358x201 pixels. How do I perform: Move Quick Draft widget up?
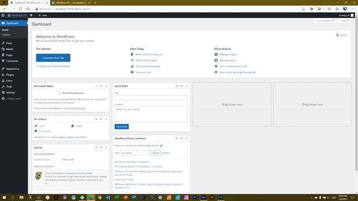point(177,86)
